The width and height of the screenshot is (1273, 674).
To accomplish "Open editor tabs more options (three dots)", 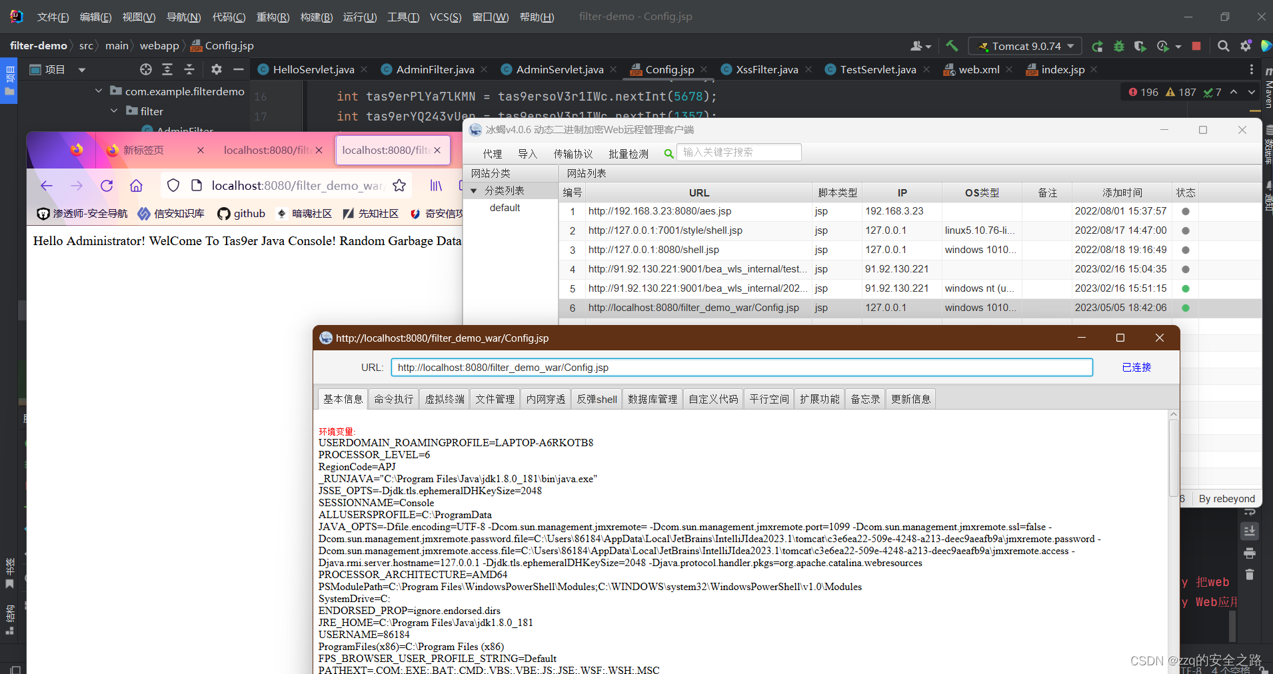I will tap(1252, 69).
